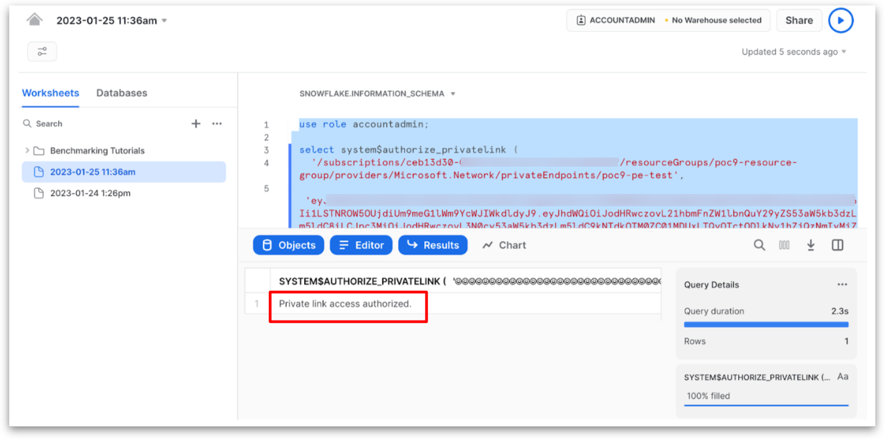
Task: Select the Chart tab
Action: coord(504,245)
